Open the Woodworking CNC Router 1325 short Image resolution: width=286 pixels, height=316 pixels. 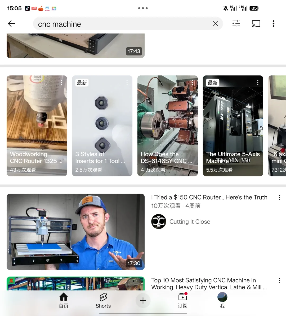(37, 126)
